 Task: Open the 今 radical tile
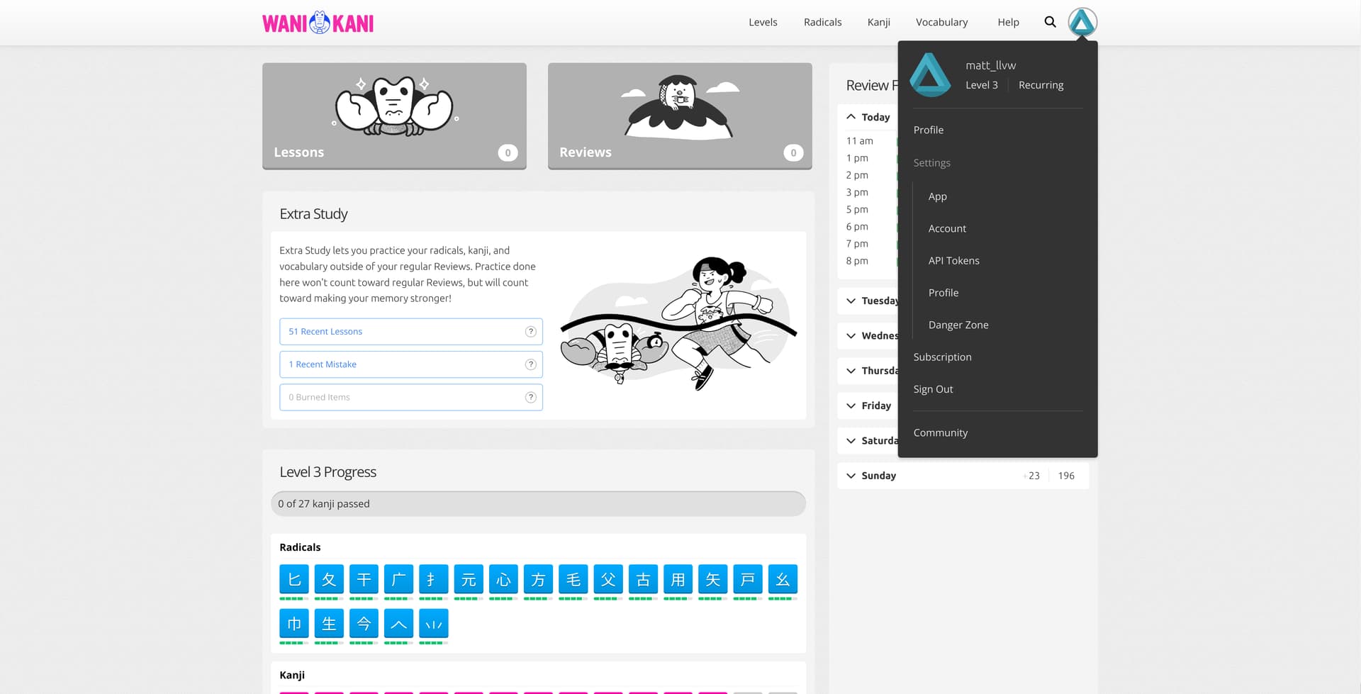click(364, 624)
